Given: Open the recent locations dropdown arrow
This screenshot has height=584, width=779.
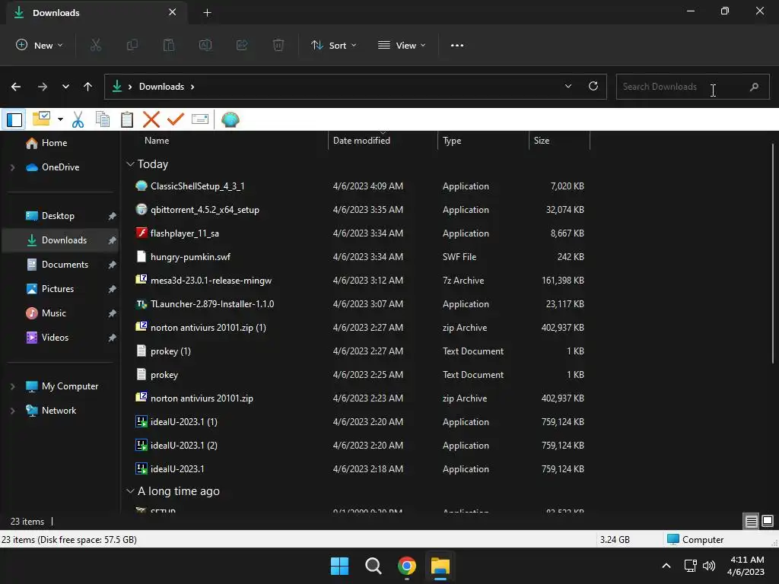Looking at the screenshot, I should click(65, 87).
